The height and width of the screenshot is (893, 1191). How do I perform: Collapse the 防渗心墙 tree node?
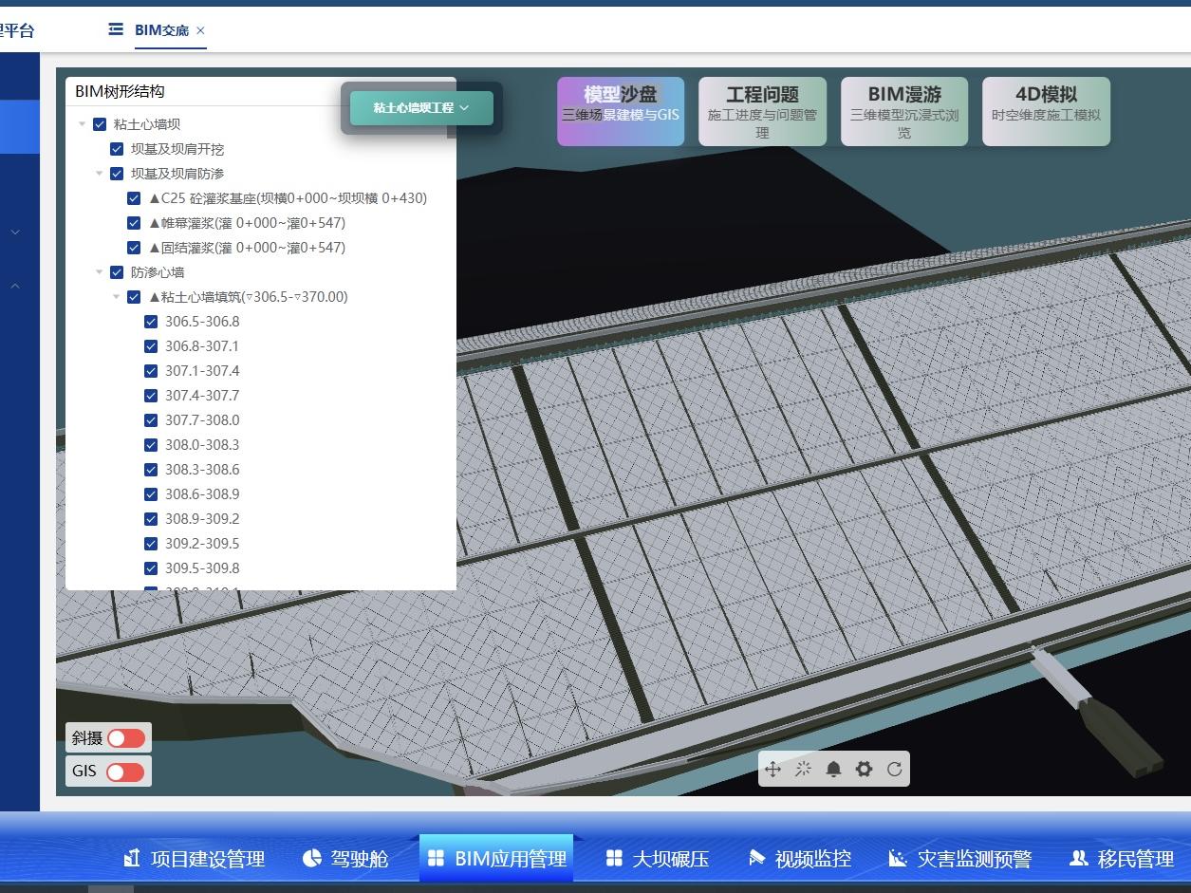pos(99,272)
